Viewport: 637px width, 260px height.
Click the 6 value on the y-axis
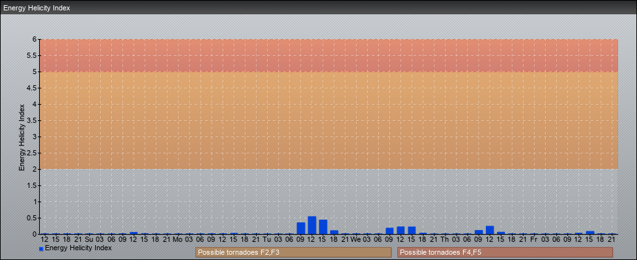point(35,40)
